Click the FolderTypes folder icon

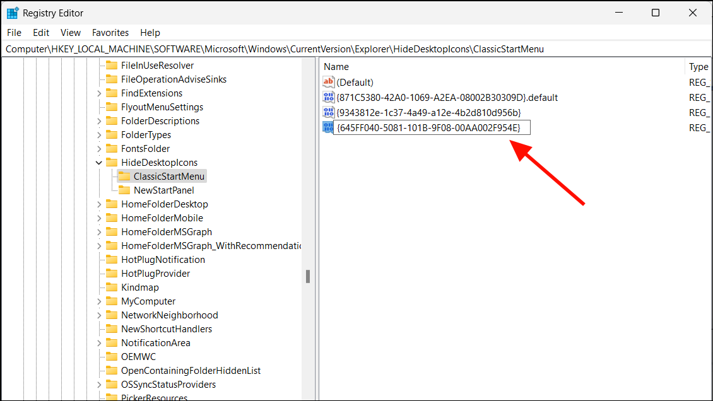[x=112, y=135]
